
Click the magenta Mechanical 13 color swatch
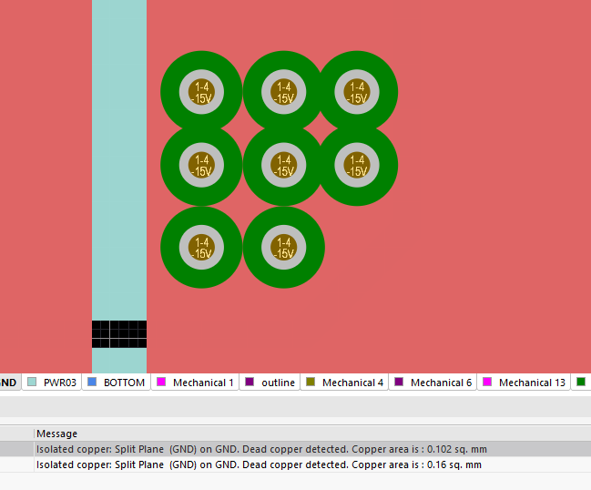pyautogui.click(x=487, y=382)
